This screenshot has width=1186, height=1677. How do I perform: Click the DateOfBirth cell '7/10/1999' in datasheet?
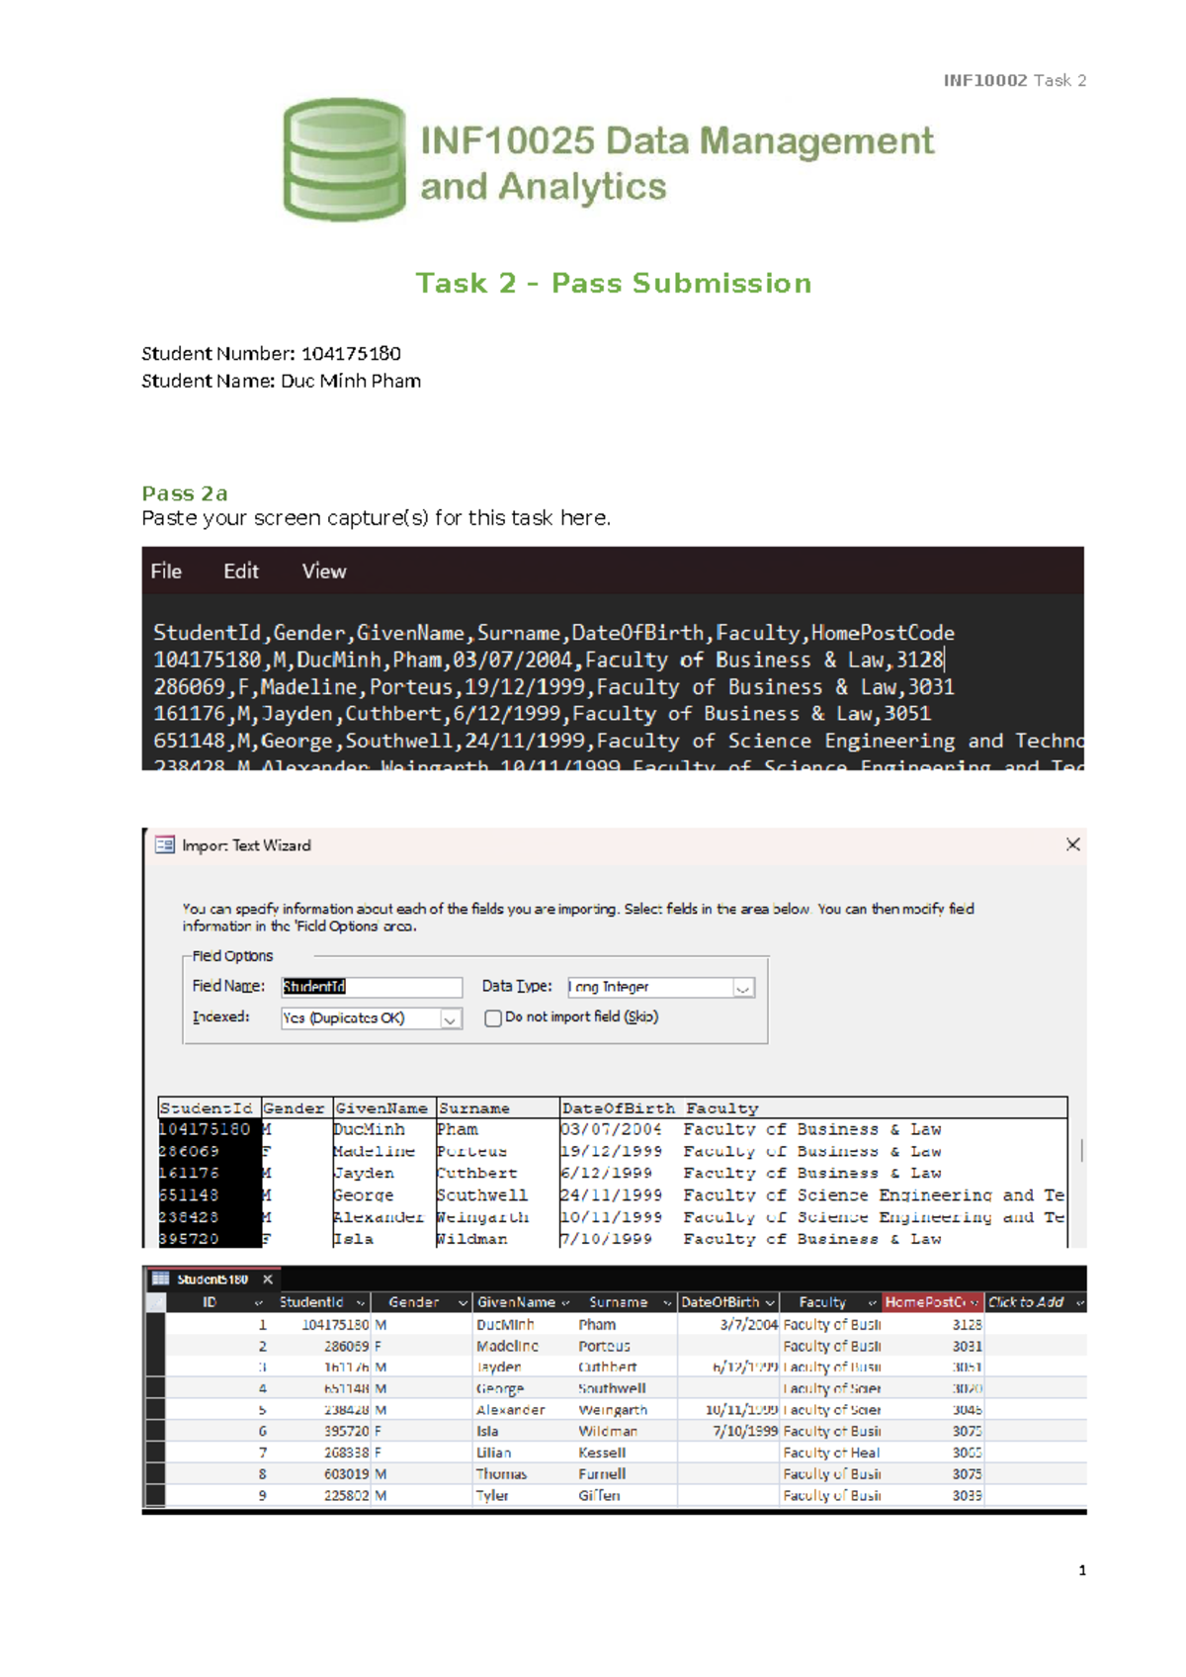728,1432
